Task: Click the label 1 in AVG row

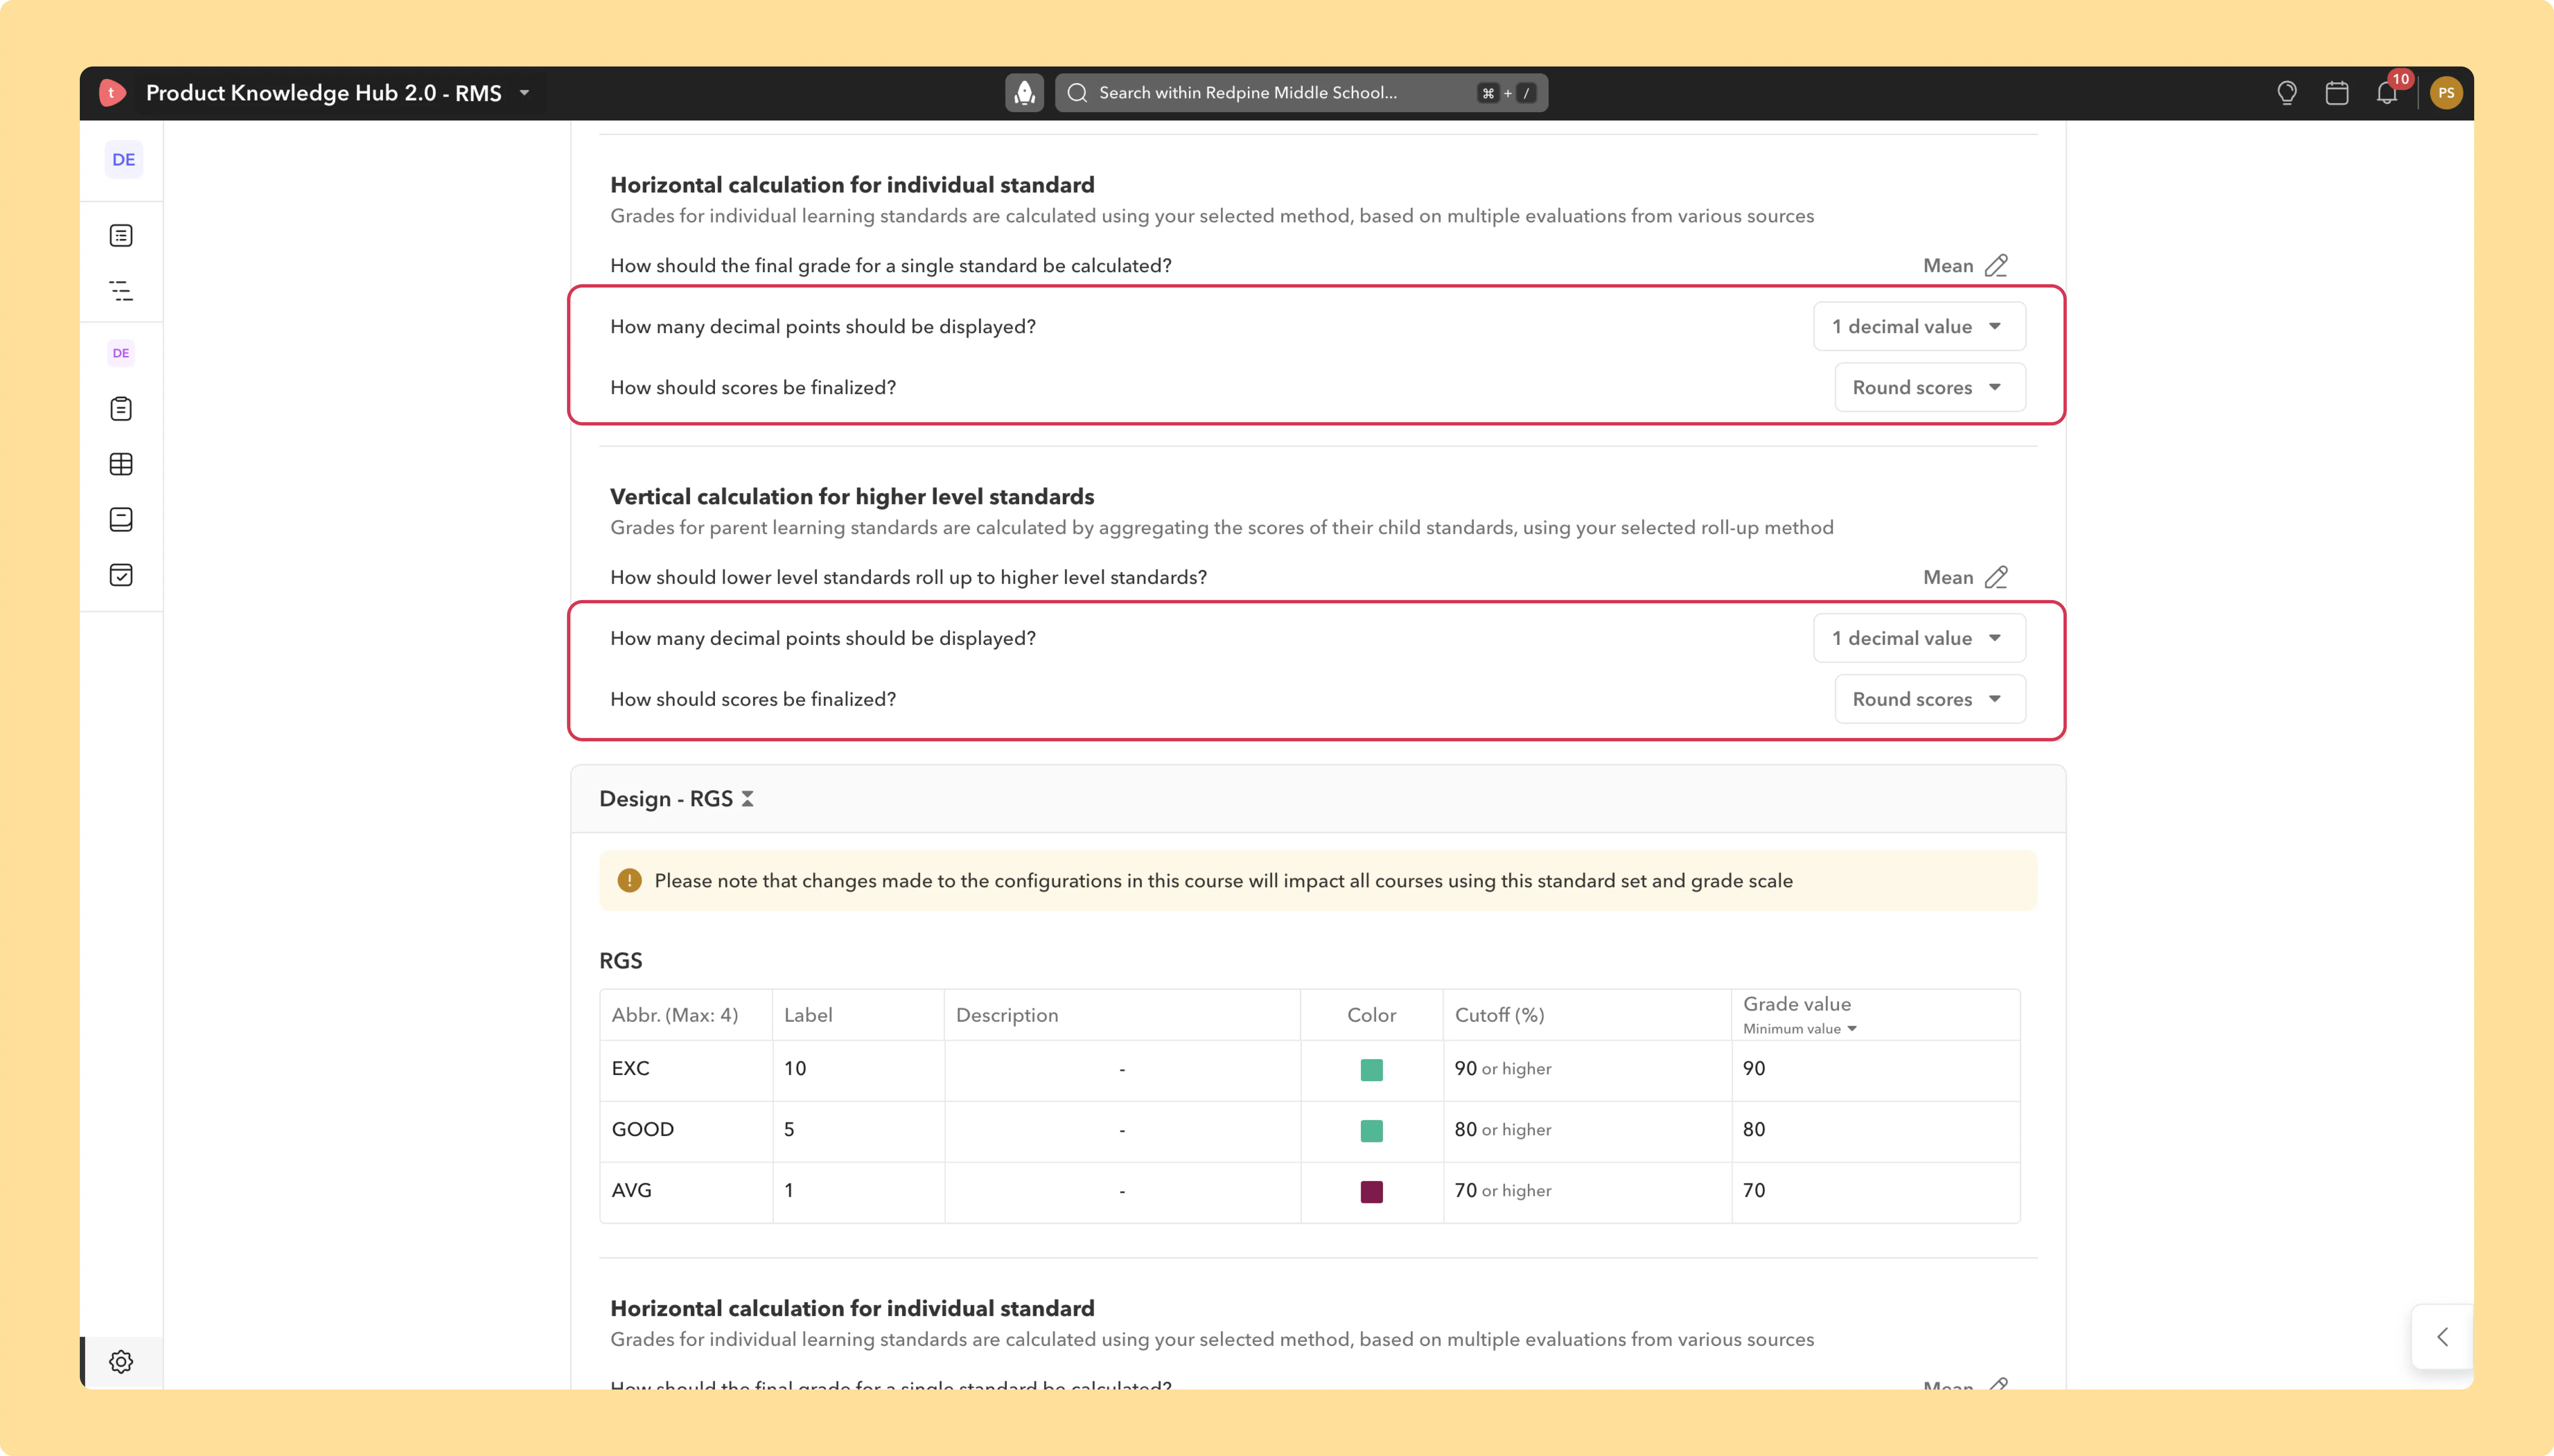Action: tap(789, 1191)
